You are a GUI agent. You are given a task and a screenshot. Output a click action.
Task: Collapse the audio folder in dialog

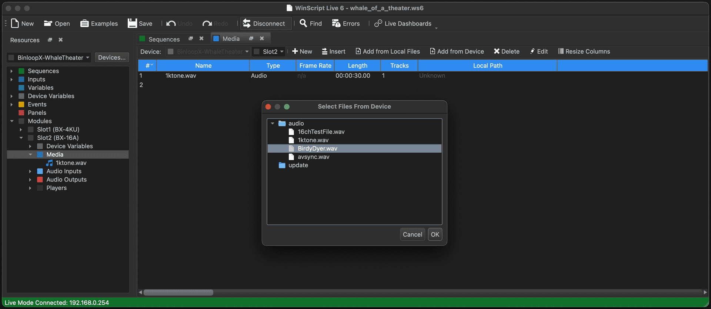tap(273, 123)
